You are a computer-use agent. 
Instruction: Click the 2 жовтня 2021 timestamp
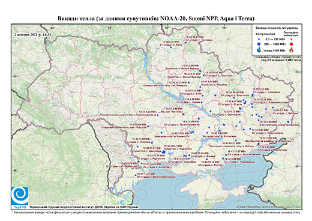(32, 34)
